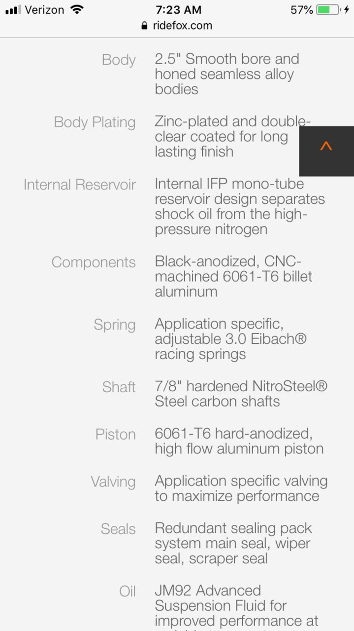
Task: Tap the ridefox.com address bar
Action: [x=177, y=26]
